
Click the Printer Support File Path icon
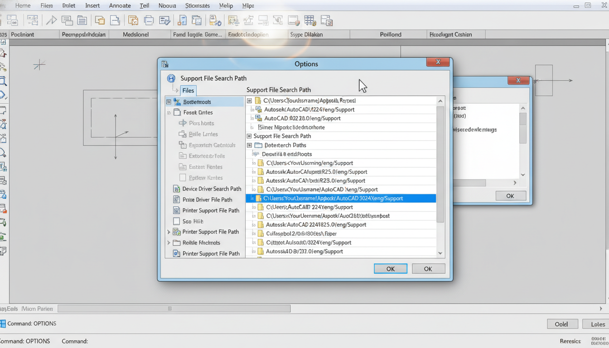coord(176,210)
